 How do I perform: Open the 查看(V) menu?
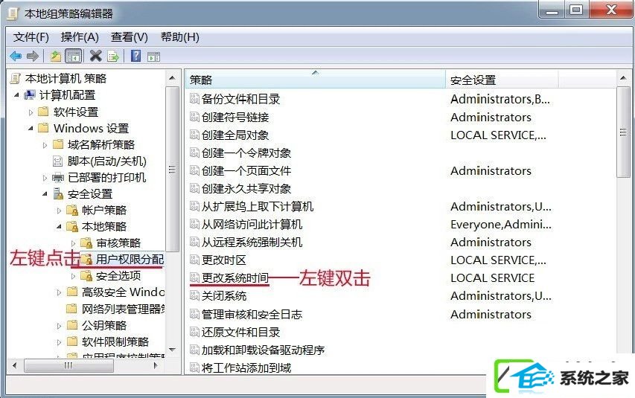click(x=130, y=37)
